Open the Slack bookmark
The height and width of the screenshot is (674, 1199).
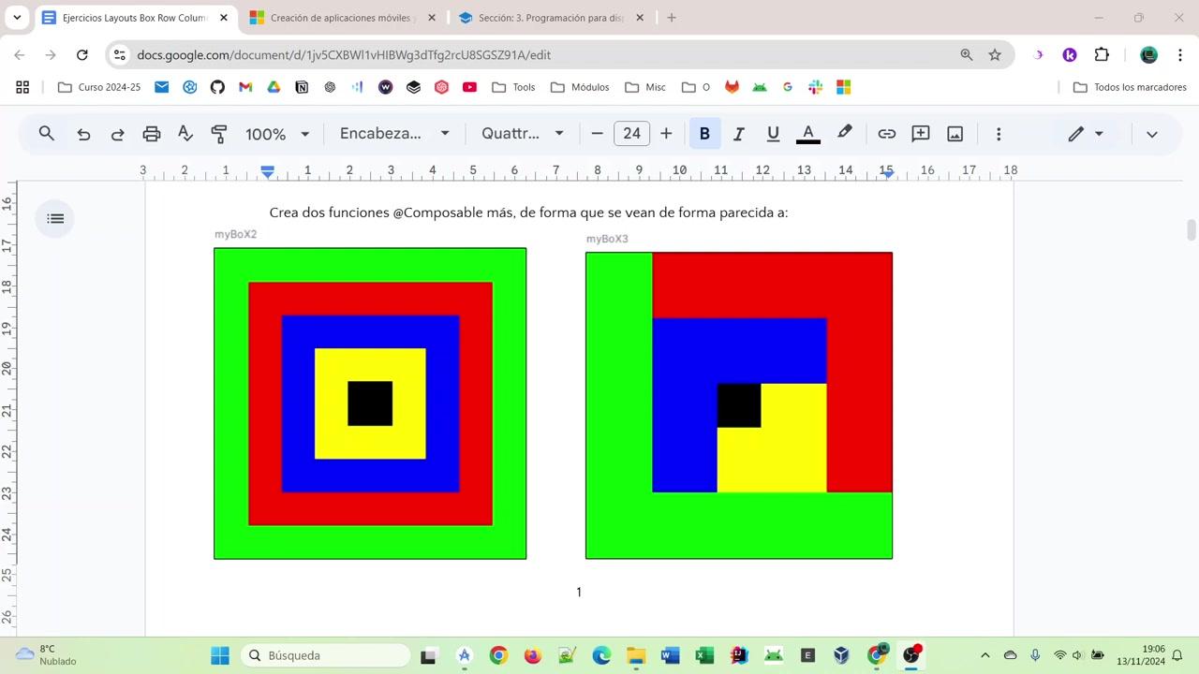(x=815, y=87)
